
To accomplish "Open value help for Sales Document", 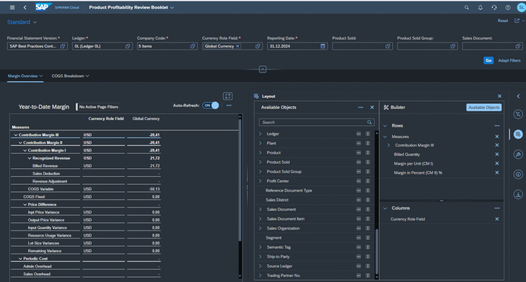I will point(518,46).
